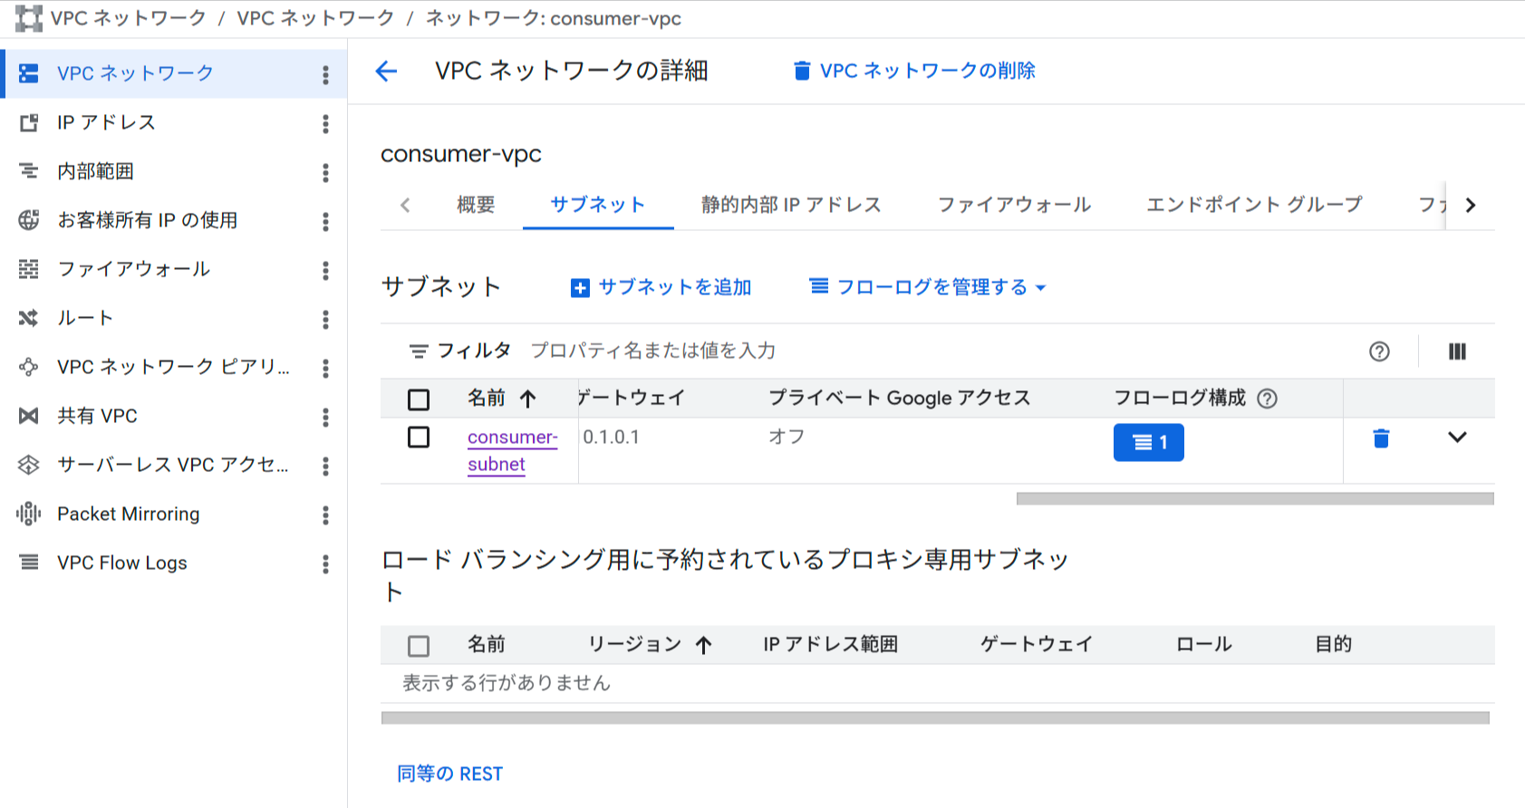
Task: Click ロール column header
Action: tap(1203, 644)
